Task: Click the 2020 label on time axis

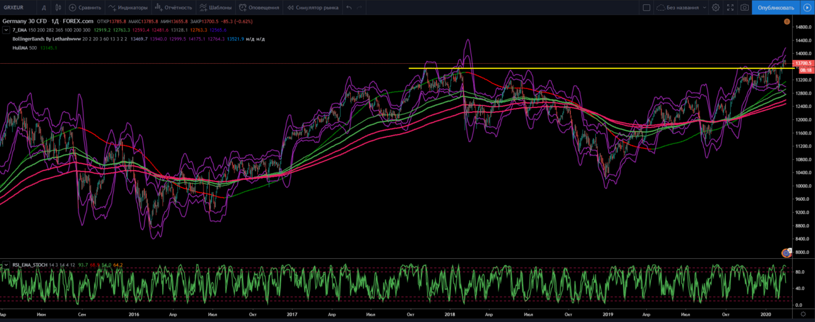Action: click(x=766, y=313)
